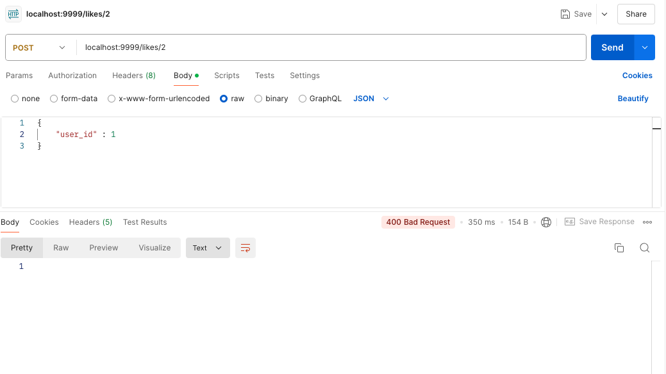Select the none body type
Screen dimensions: 666x374
pos(15,99)
